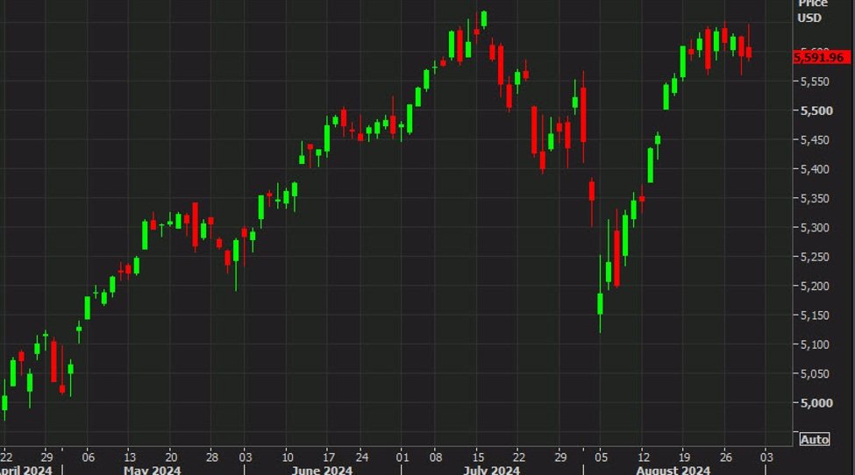Select the highest green candle at mid-July peak
The height and width of the screenshot is (475, 855).
pos(484,19)
